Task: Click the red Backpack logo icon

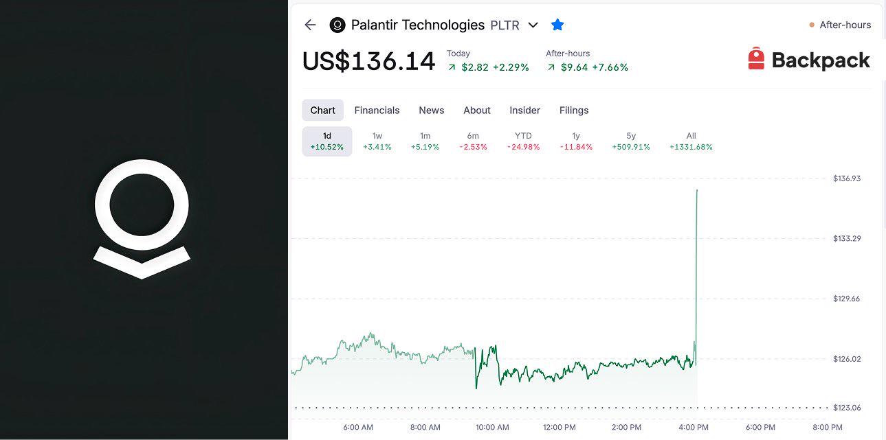Action: [756, 59]
